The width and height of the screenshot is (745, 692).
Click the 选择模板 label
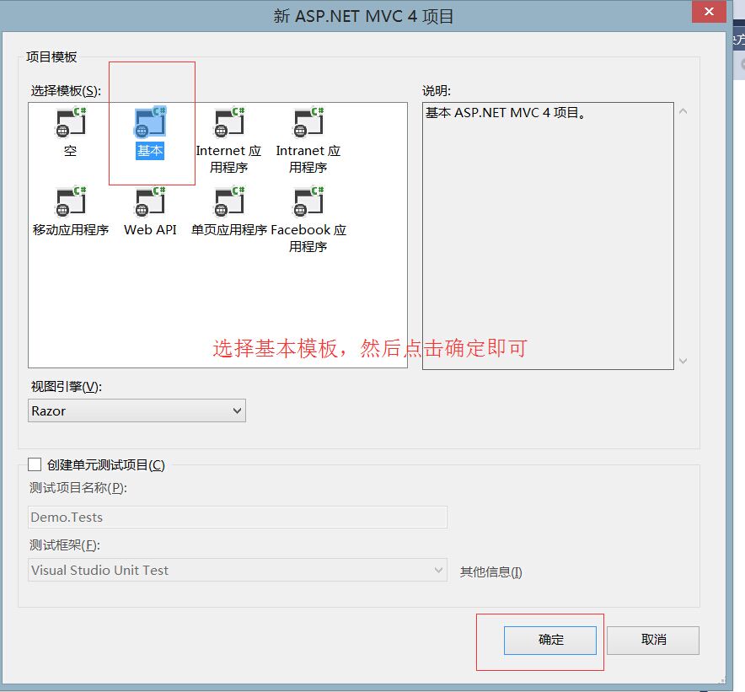point(66,91)
